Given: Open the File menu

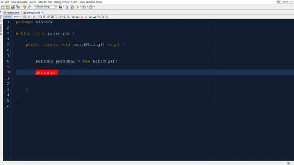Looking at the screenshot, I should tap(2, 2).
